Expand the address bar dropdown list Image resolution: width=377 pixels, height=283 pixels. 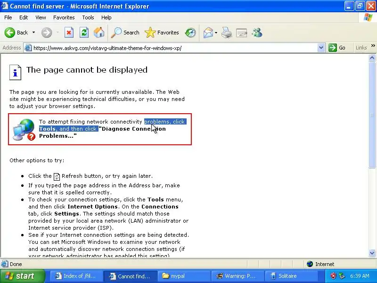[321, 48]
